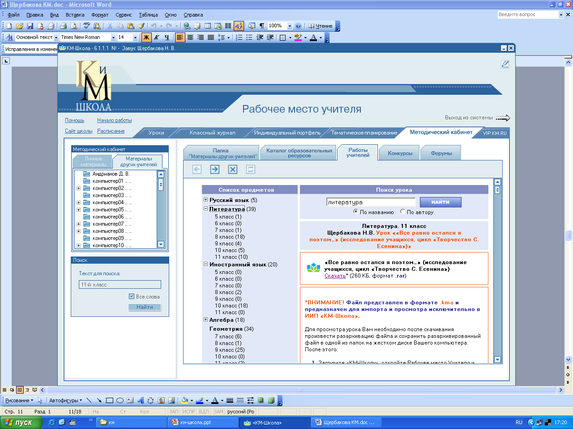Toggle the 'Все слова' checkbox

[132, 296]
